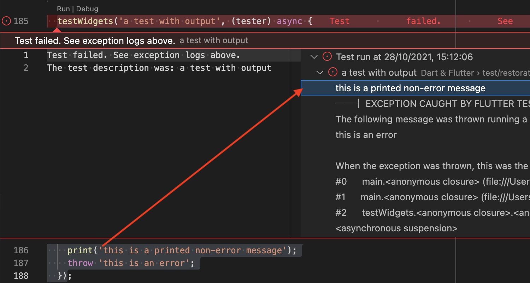Select the print statement on line 186

coord(184,250)
